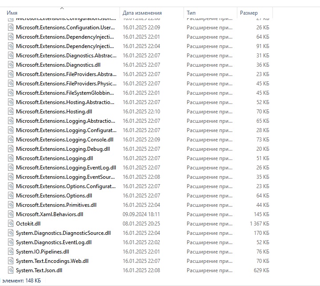
Task: Click the 1 367 КБ size value
Action: [x=260, y=223]
